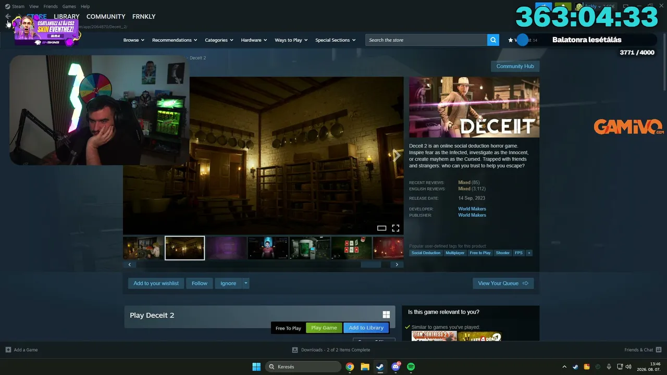667x375 pixels.
Task: Click the Deceit 2 header capsule image
Action: pyautogui.click(x=474, y=107)
